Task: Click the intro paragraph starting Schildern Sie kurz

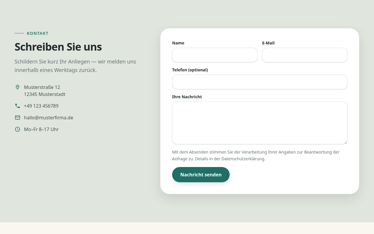Action: tap(75, 66)
